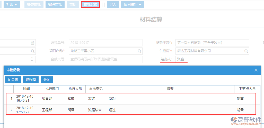Click the calendar icon in date field
The height and width of the screenshot is (128, 264).
[x=33, y=43]
